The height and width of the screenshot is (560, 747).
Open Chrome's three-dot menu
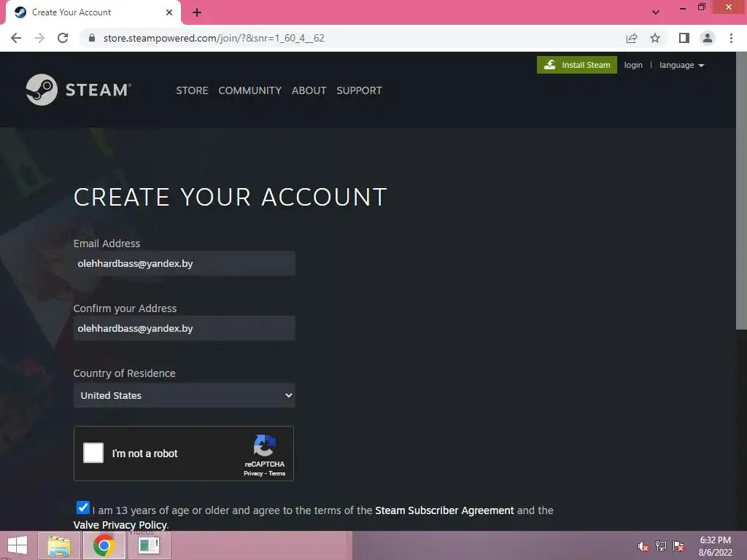pyautogui.click(x=731, y=38)
